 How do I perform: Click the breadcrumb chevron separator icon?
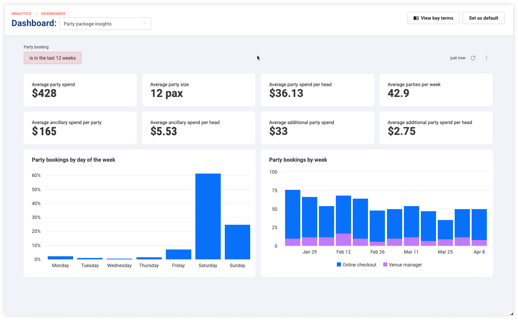coord(36,14)
